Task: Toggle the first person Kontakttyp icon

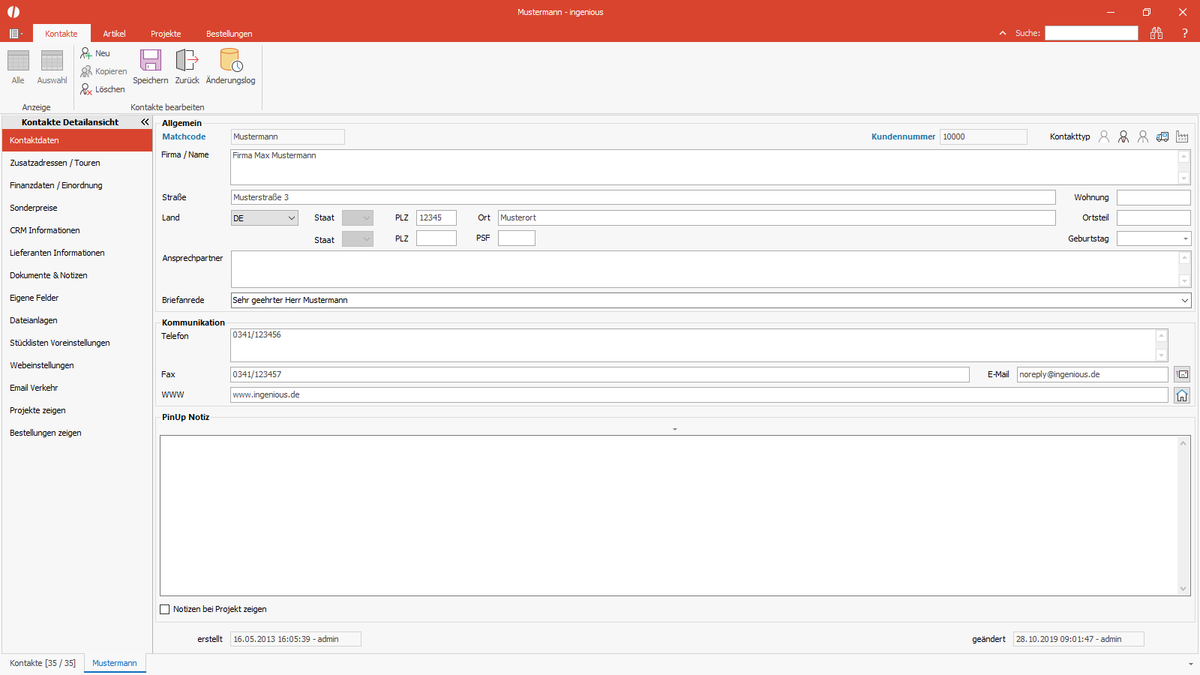Action: [1104, 136]
